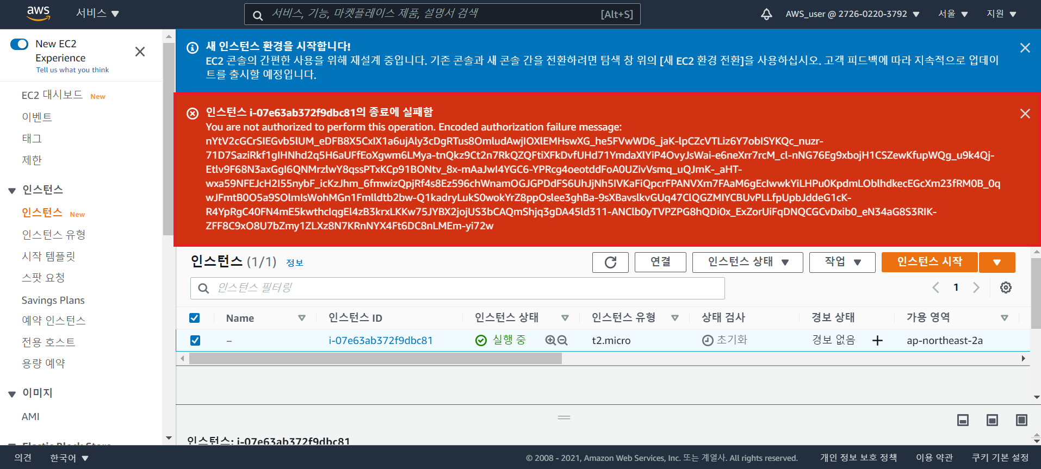Go to next page of instances
Screen dimensions: 1041x469
coord(976,287)
